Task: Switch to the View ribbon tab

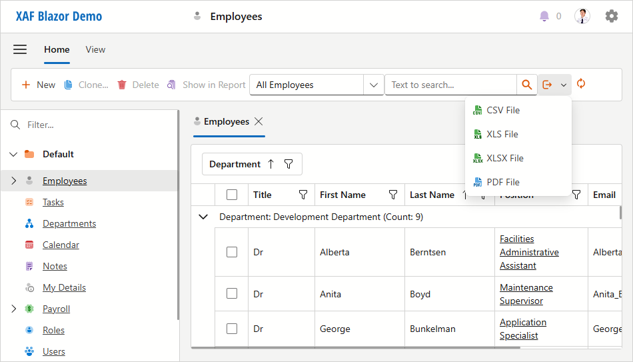Action: tap(95, 50)
